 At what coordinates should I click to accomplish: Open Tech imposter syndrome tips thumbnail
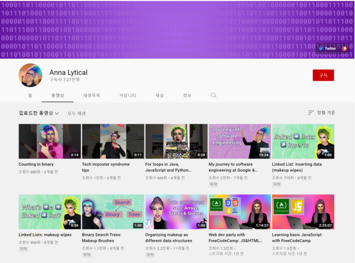pos(113,141)
